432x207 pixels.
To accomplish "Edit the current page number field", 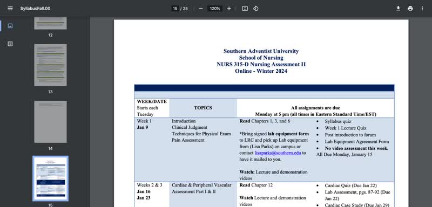I will point(175,9).
